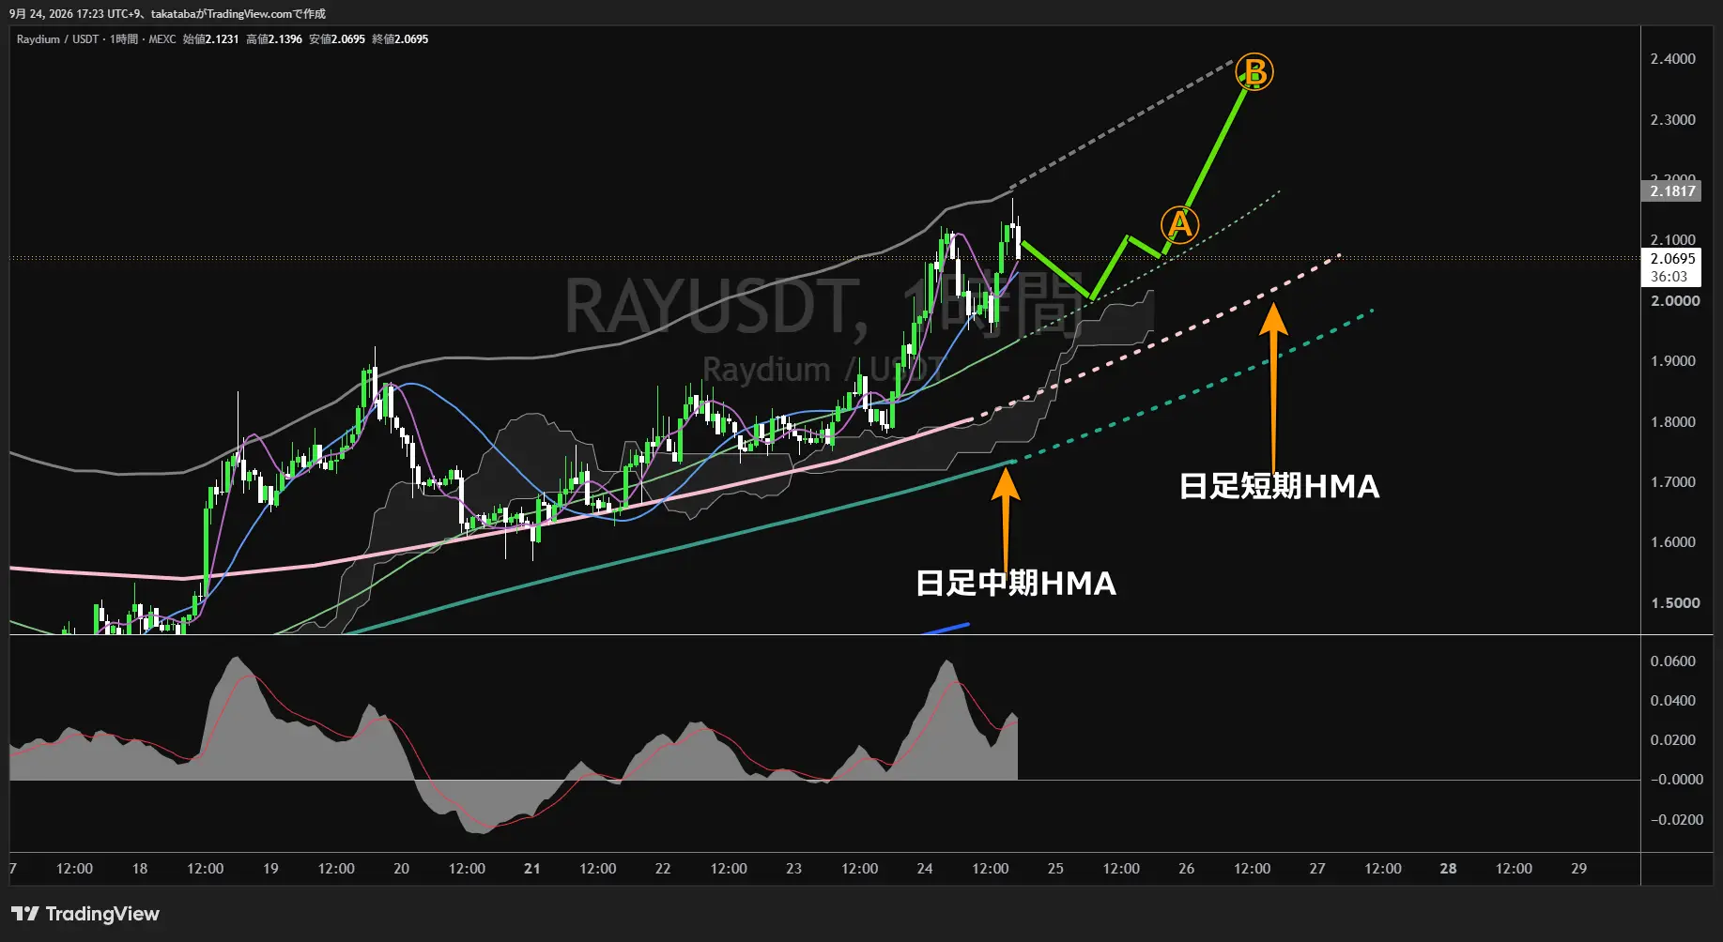The width and height of the screenshot is (1723, 942).
Task: Click the 9月 24, 2026 17:23 UTC+9 timestamp
Action: (75, 14)
